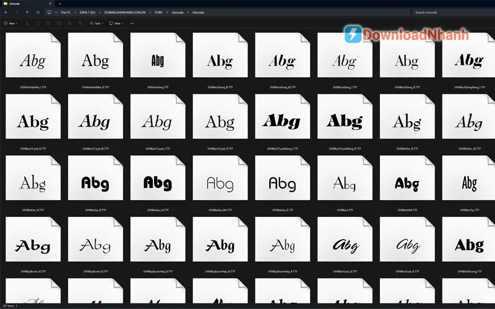The width and height of the screenshot is (495, 309).
Task: Click FONT in the breadcrumb path
Action: pos(159,12)
